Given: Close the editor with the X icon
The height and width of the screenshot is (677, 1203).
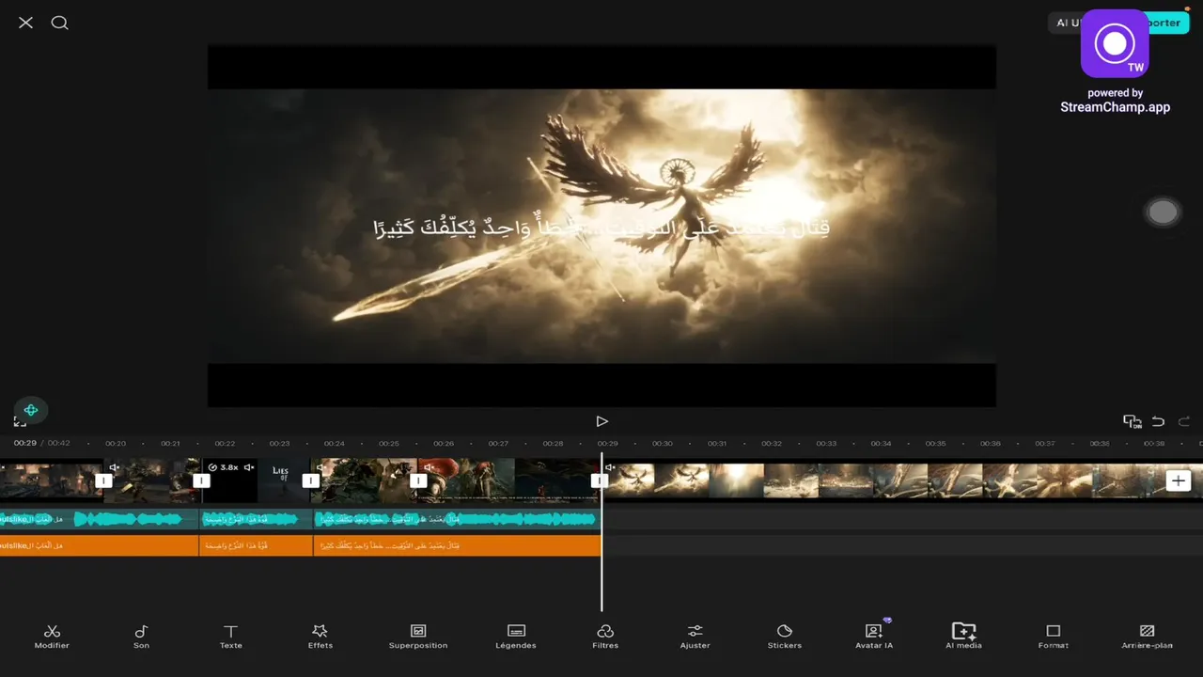Looking at the screenshot, I should coord(25,23).
